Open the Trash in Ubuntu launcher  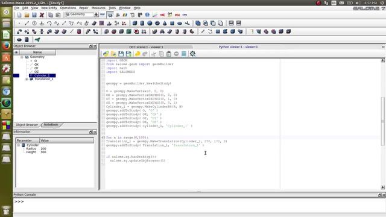[x=6, y=210]
